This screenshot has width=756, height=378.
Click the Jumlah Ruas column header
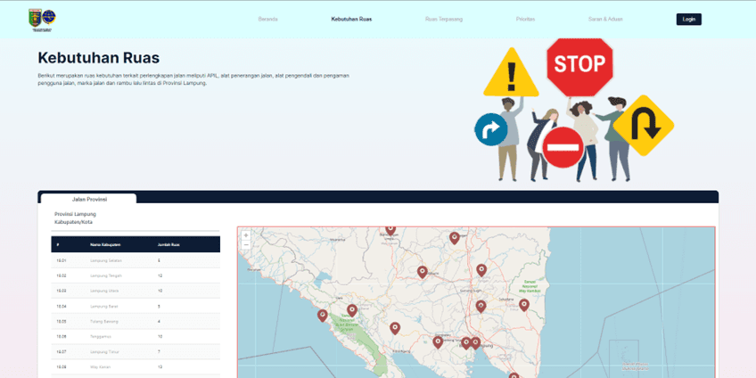coord(168,245)
